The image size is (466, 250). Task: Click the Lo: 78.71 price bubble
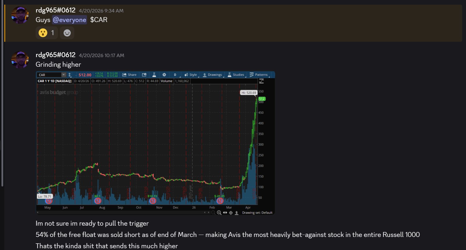[x=45, y=196]
